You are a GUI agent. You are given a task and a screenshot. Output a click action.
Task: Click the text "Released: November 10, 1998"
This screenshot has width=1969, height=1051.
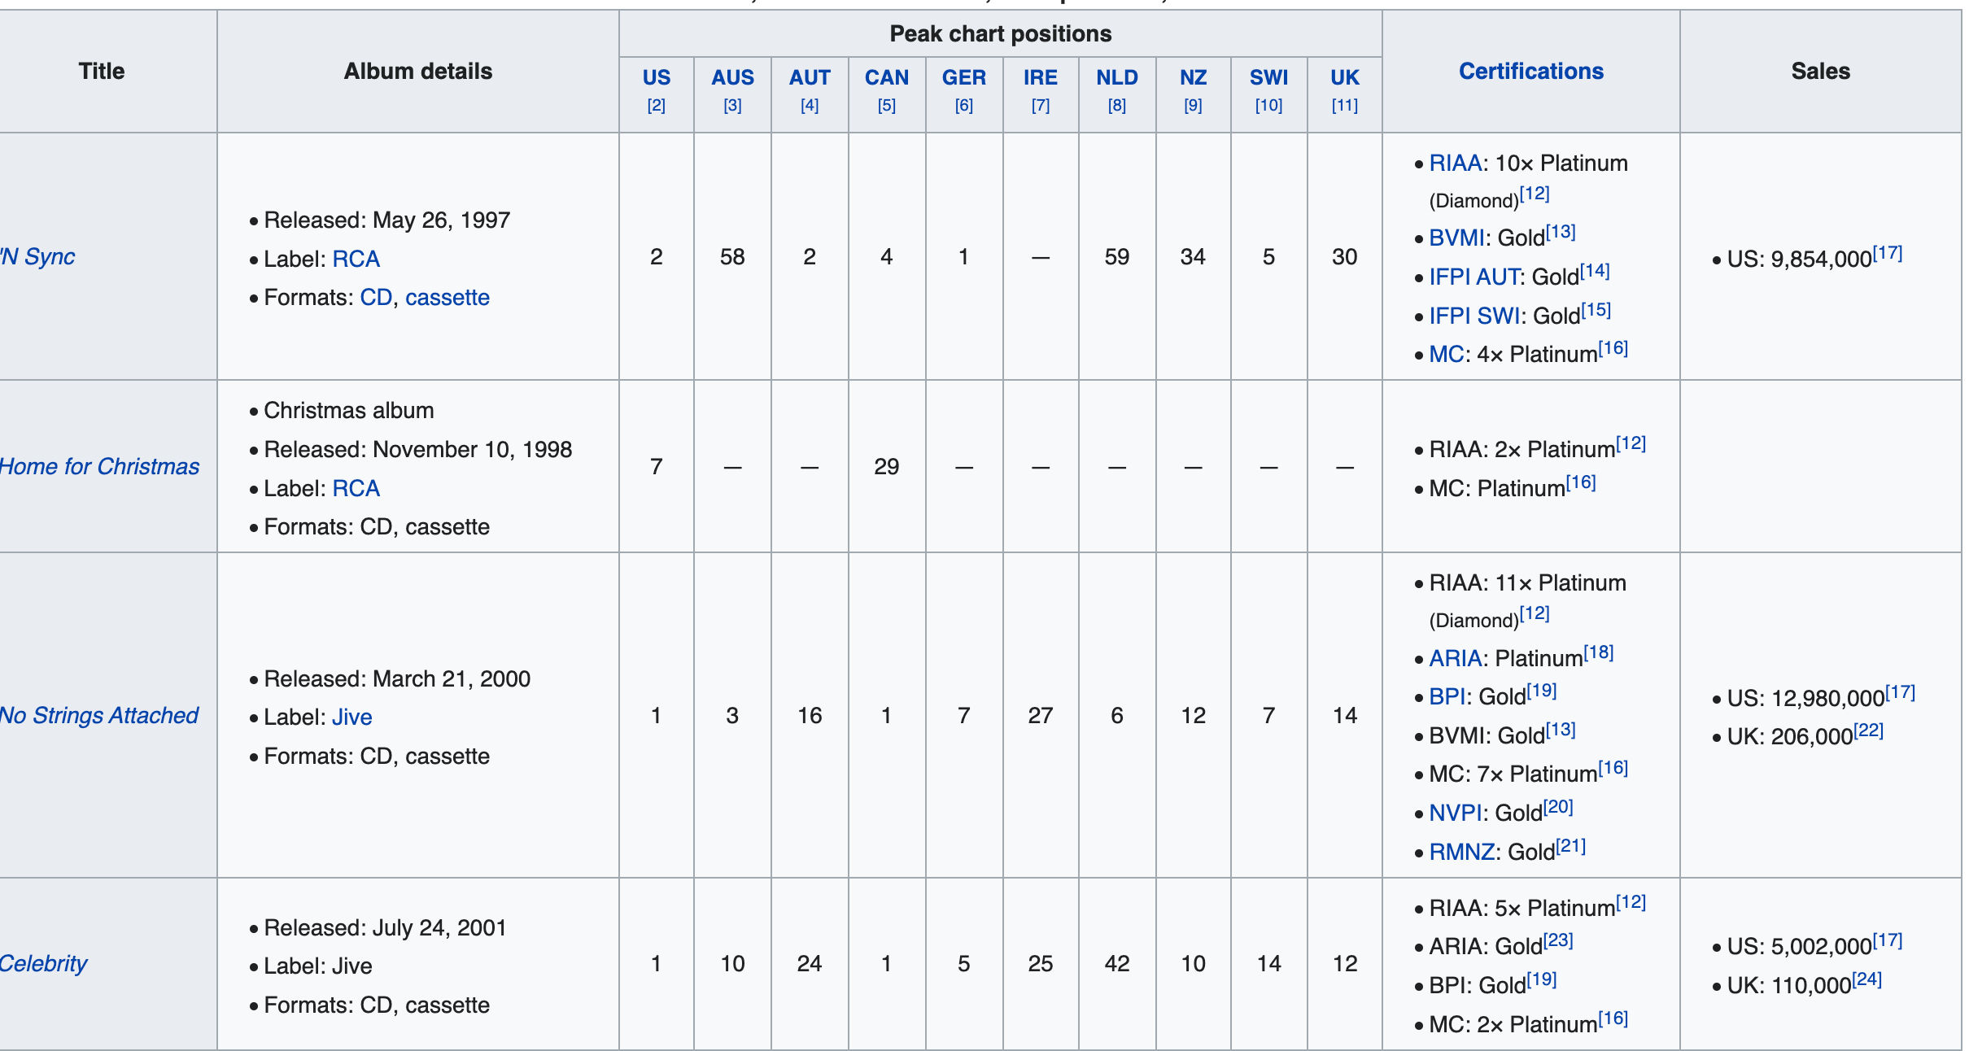pos(418,450)
